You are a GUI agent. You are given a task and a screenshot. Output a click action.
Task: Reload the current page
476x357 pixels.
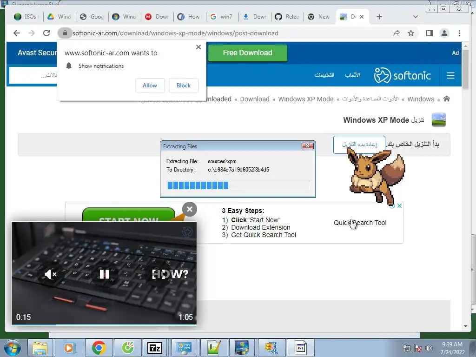click(x=46, y=33)
